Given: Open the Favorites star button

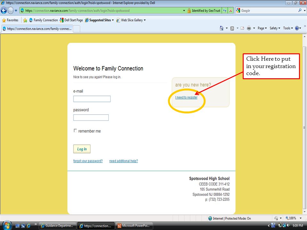Looking at the screenshot, I should point(10,20).
